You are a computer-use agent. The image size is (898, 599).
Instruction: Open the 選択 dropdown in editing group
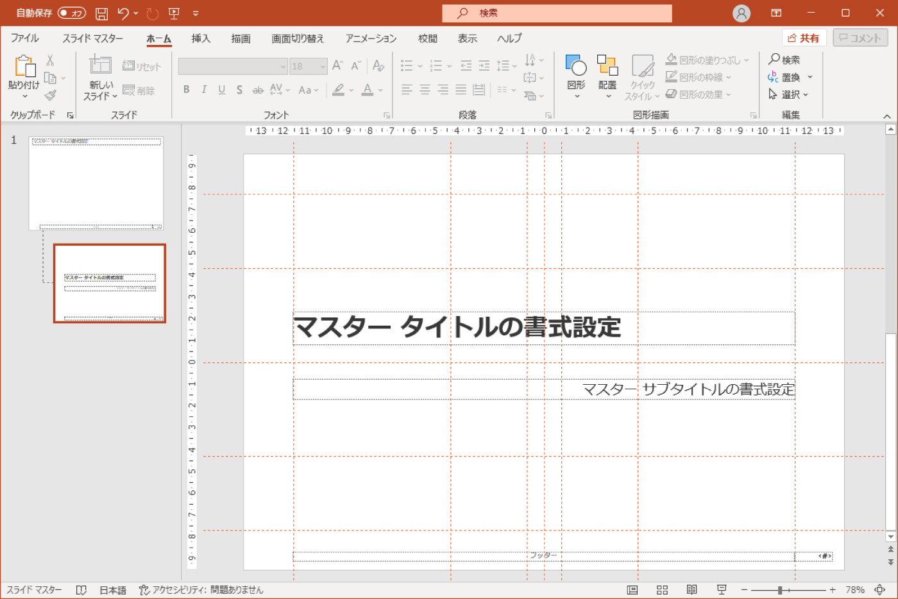(x=788, y=94)
